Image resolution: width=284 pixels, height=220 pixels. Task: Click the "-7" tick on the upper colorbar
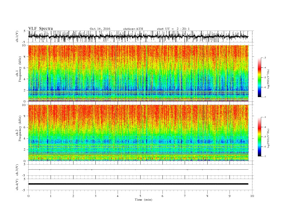tap(265, 97)
